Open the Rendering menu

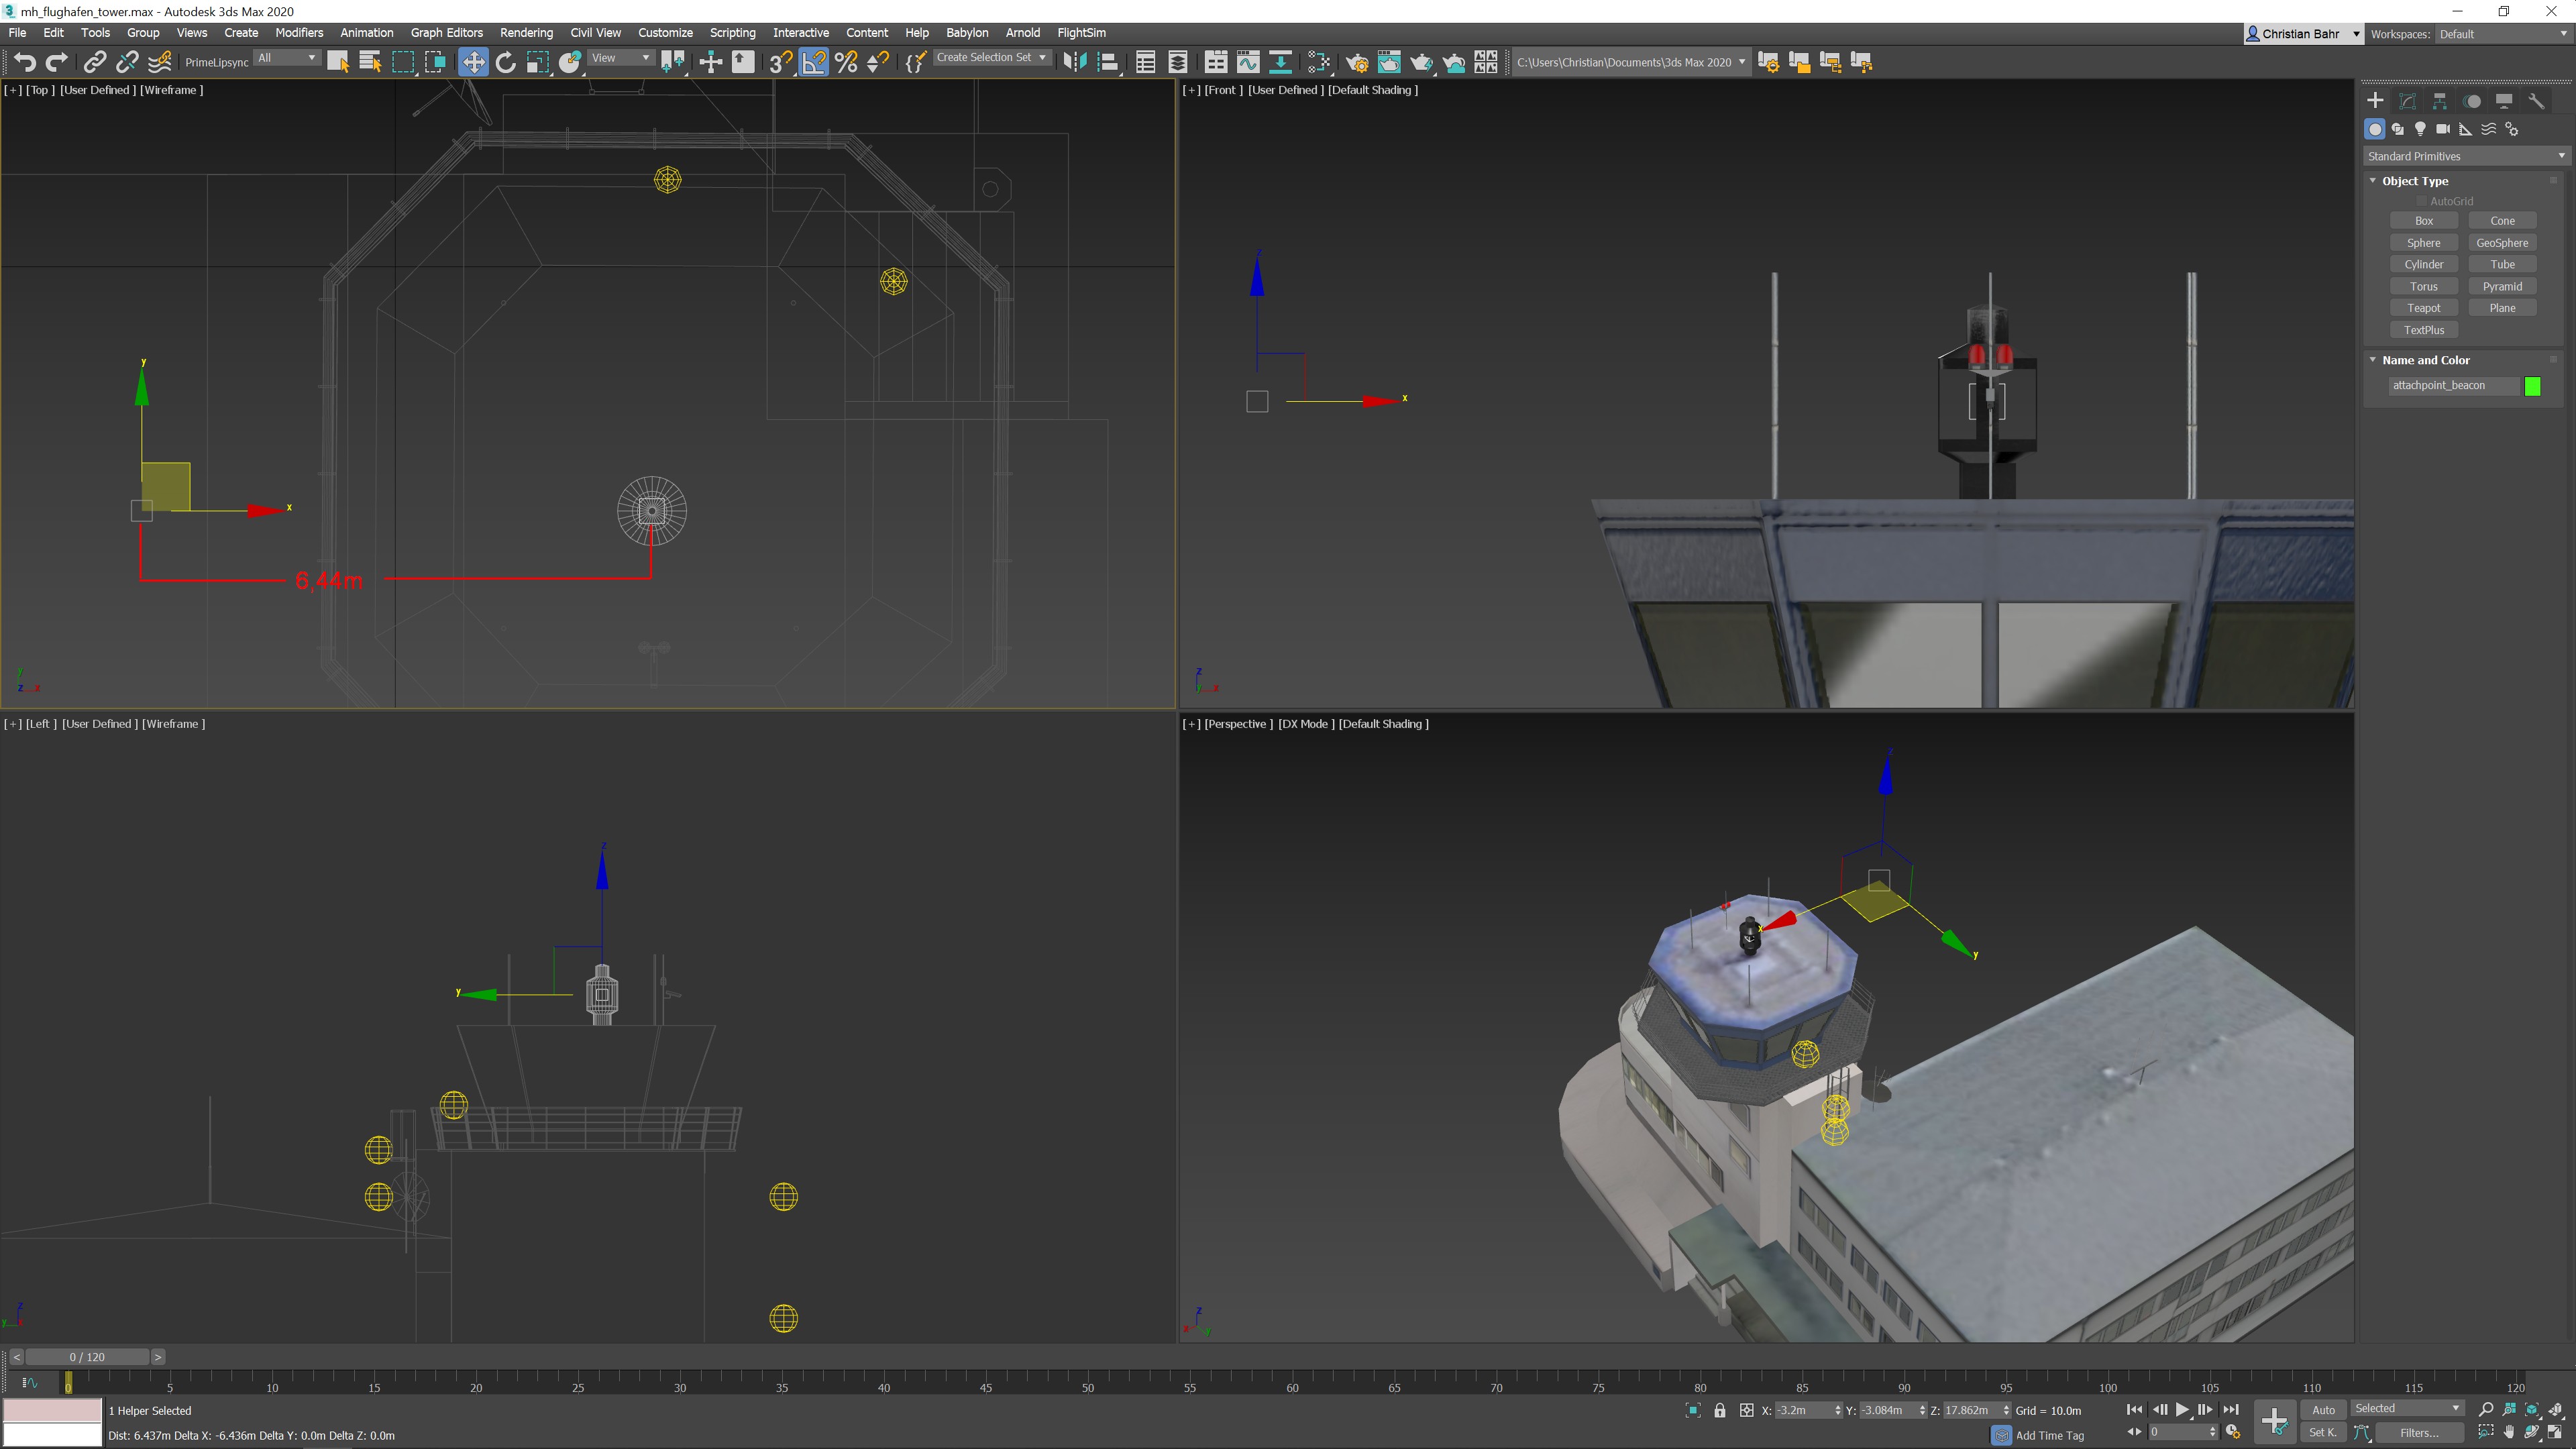pyautogui.click(x=526, y=33)
